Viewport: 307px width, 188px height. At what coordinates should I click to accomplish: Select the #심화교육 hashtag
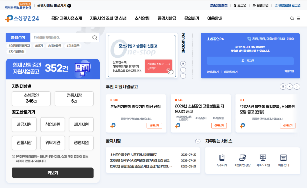click(x=55, y=46)
